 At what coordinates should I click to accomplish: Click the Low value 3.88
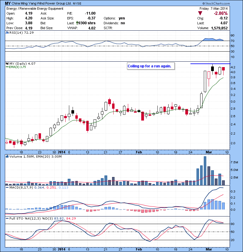29,23
